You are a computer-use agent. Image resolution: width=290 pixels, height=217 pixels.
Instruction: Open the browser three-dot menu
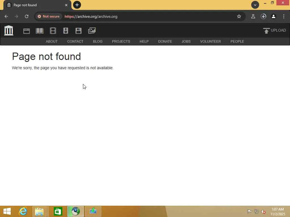click(x=284, y=16)
